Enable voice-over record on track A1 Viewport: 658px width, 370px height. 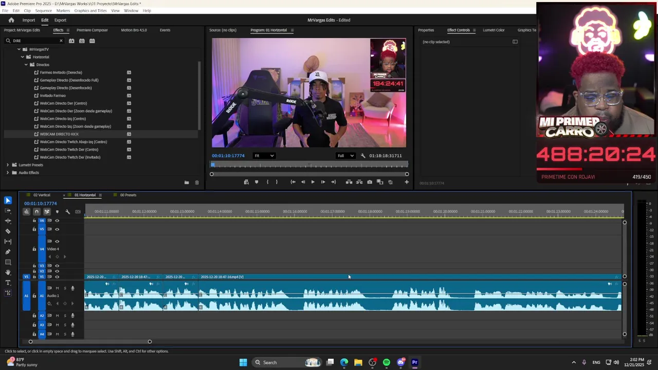click(x=72, y=288)
